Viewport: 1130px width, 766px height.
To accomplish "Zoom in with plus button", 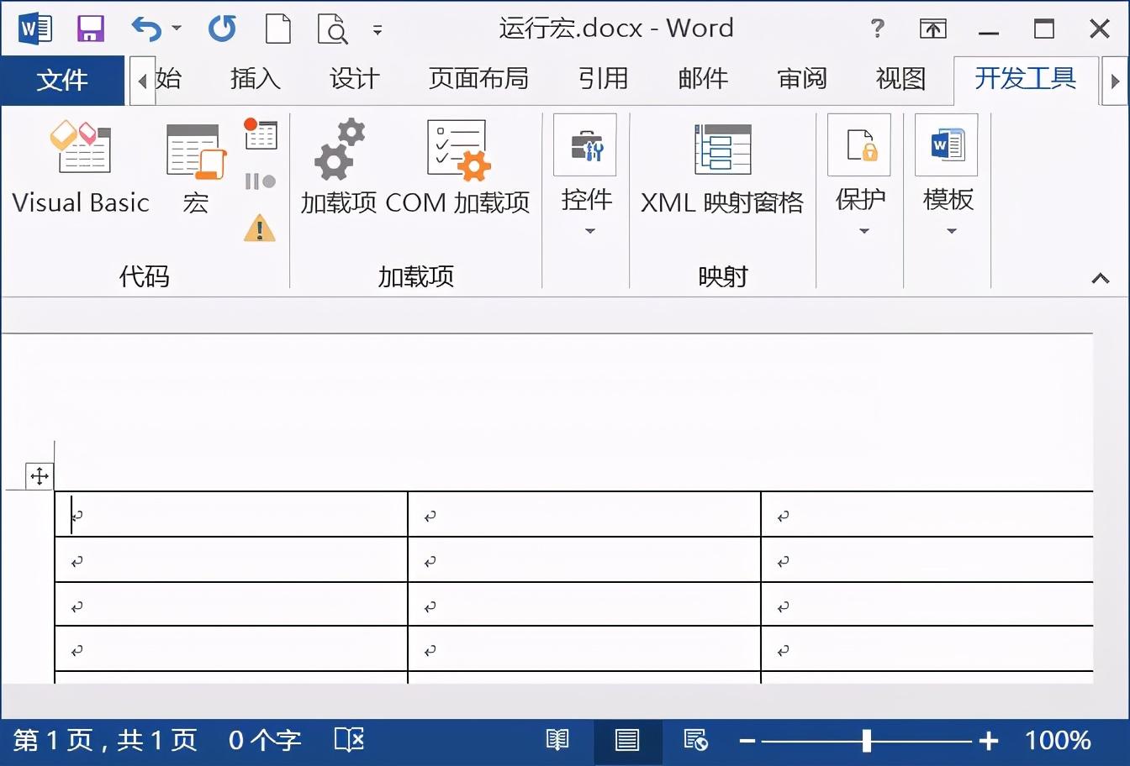I will point(989,741).
